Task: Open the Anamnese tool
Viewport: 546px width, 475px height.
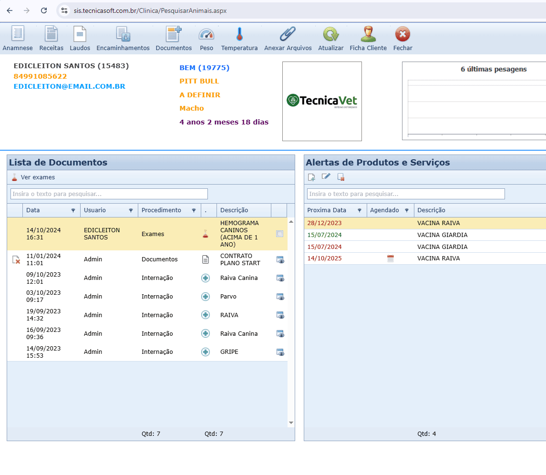Action: click(x=18, y=34)
